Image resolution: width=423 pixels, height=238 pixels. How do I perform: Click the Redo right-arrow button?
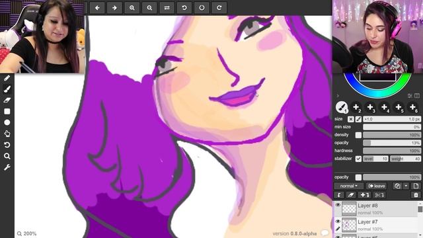pos(114,8)
